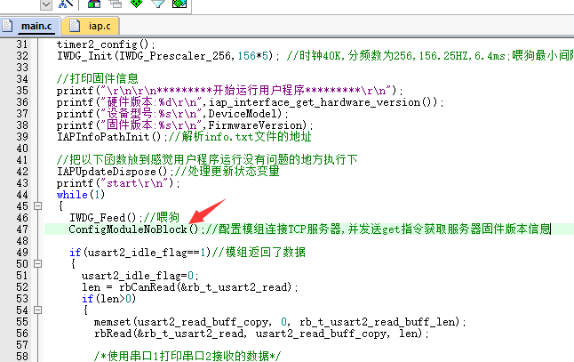Click the Manage Multi-Project Workspace gray icon
The image size is (574, 362).
[x=116, y=4]
